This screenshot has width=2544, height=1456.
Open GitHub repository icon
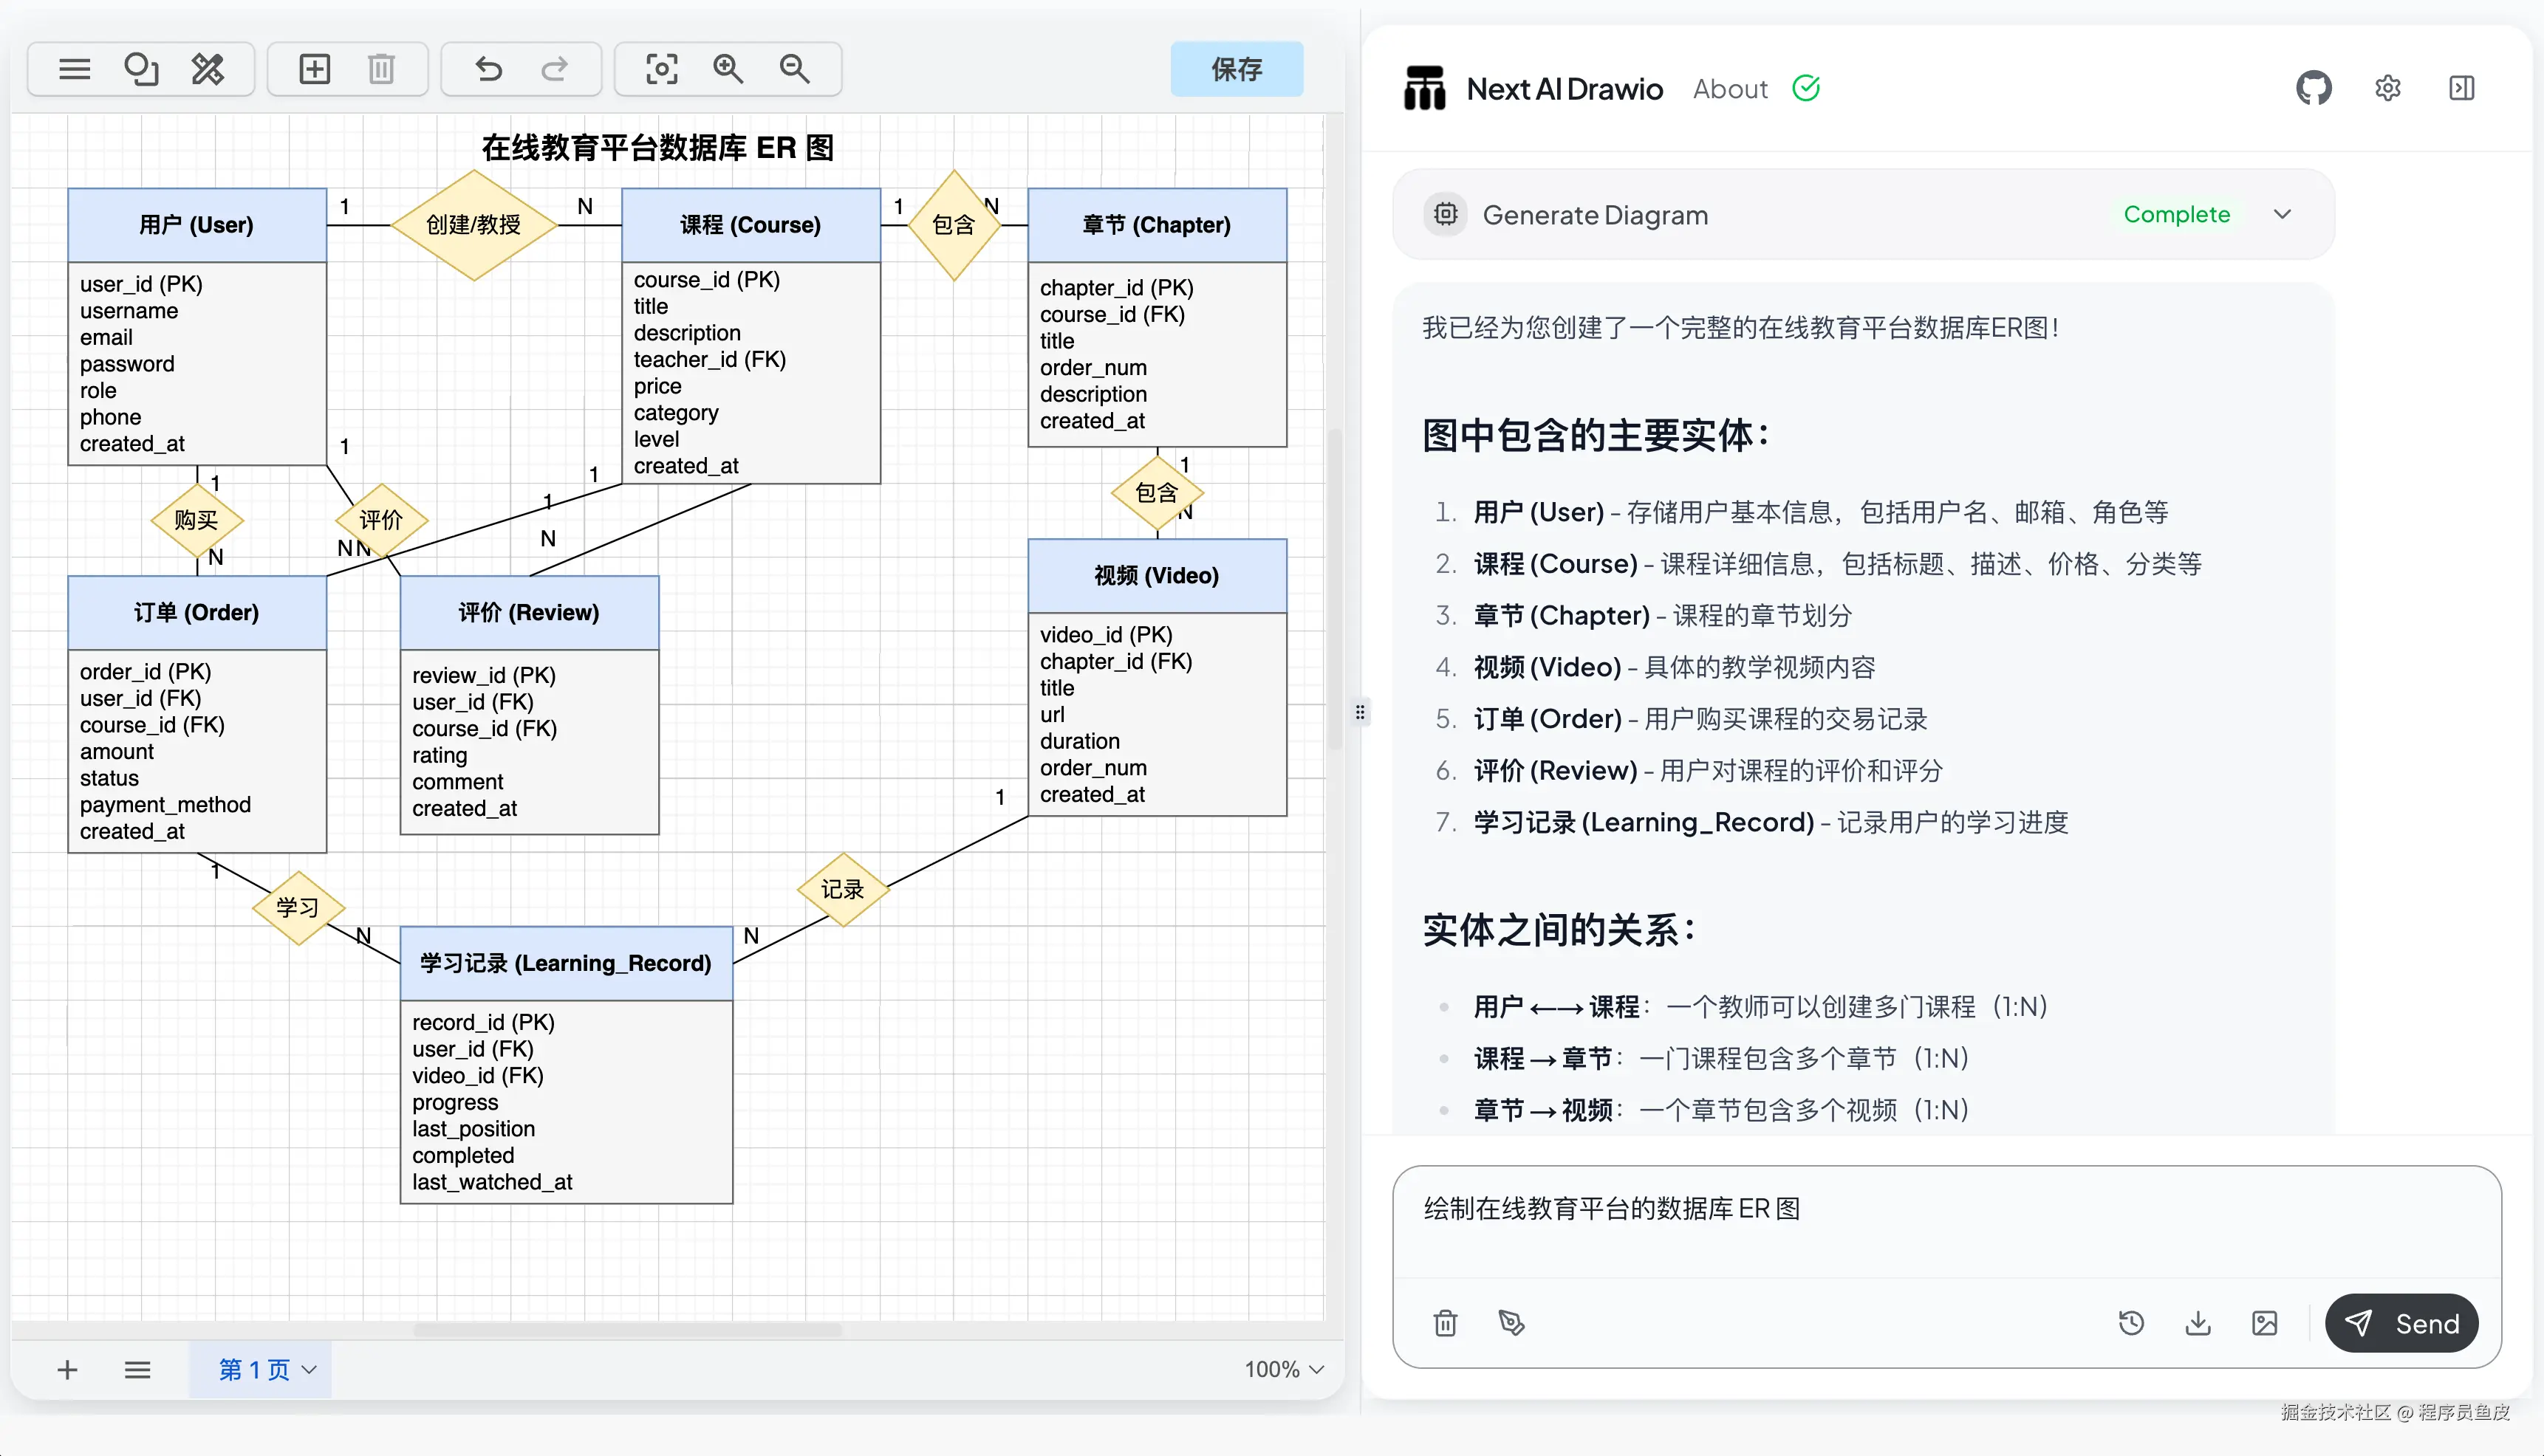[2313, 88]
